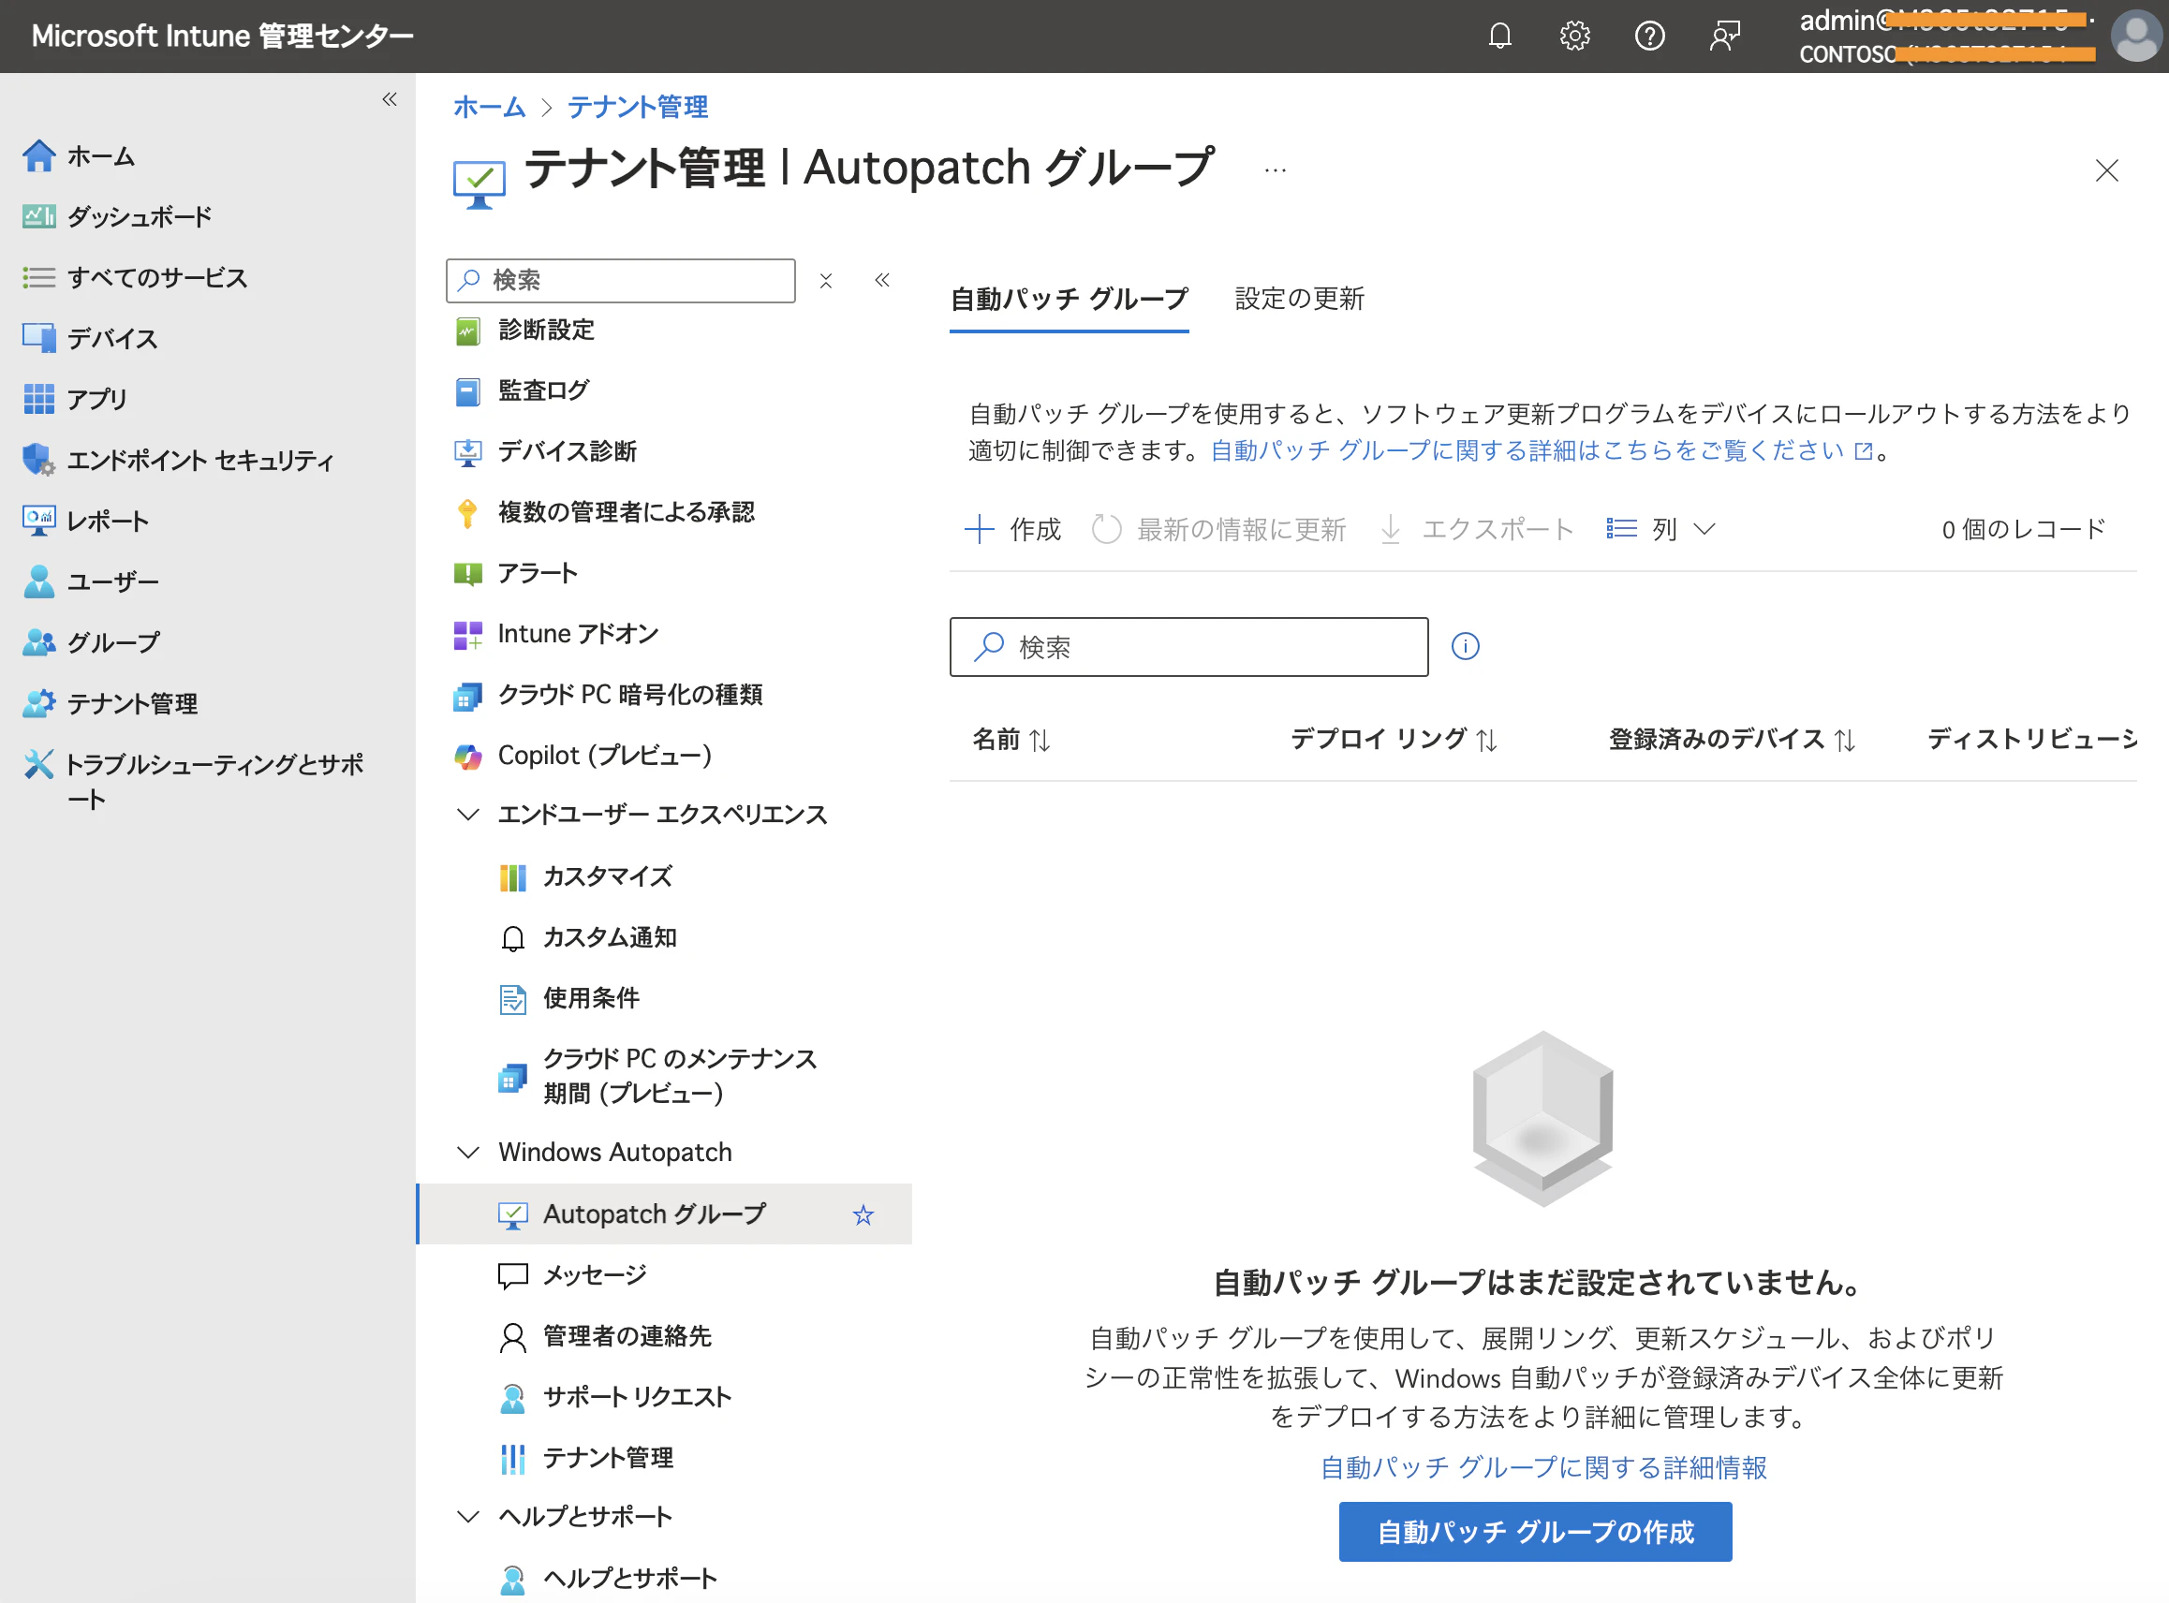2169x1603 pixels.
Task: Open 診断設定 menu item
Action: tap(525, 330)
